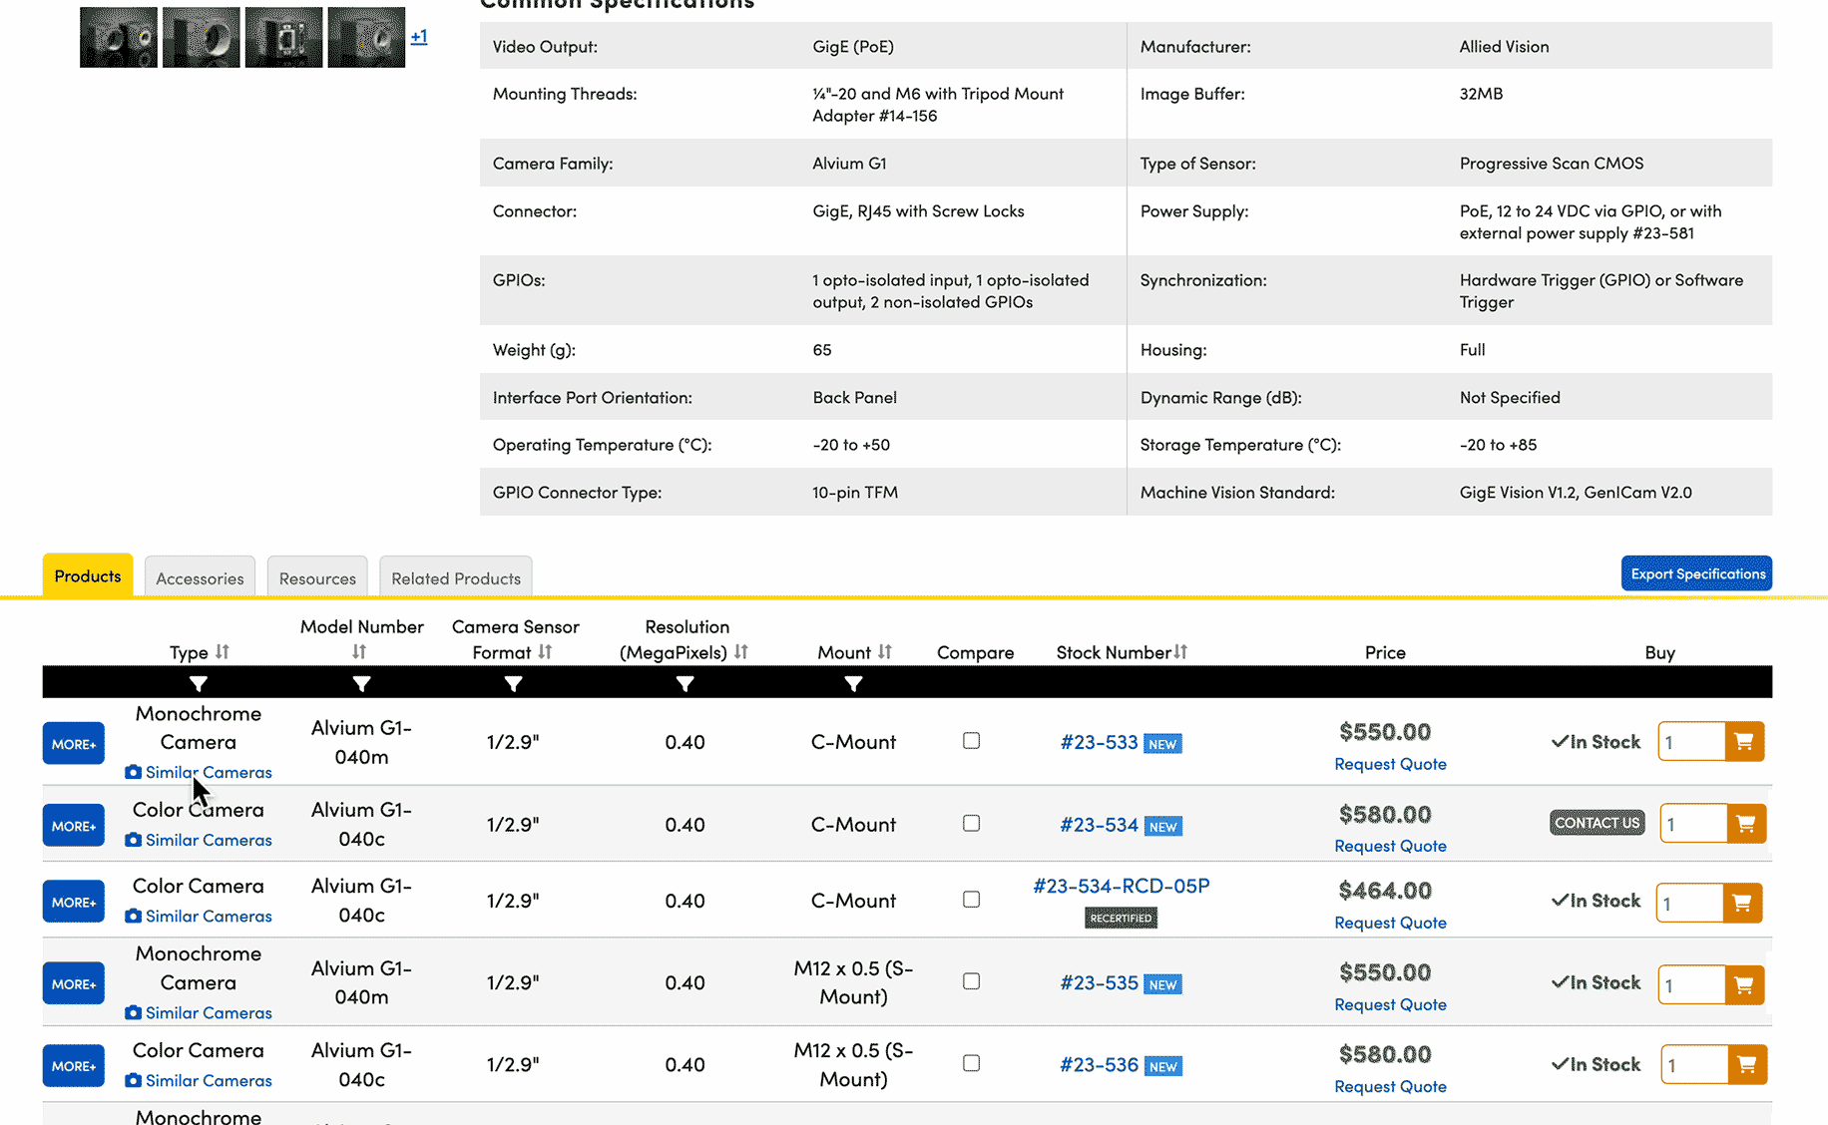
Task: Enable Compare for #23-536 camera
Action: click(971, 1063)
